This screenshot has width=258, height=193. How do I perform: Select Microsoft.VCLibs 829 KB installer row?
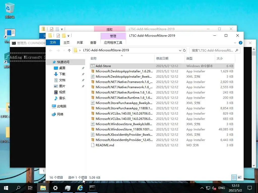pyautogui.click(x=162, y=113)
